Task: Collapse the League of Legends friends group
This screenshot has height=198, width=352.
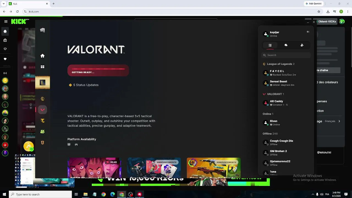Action: [x=279, y=64]
